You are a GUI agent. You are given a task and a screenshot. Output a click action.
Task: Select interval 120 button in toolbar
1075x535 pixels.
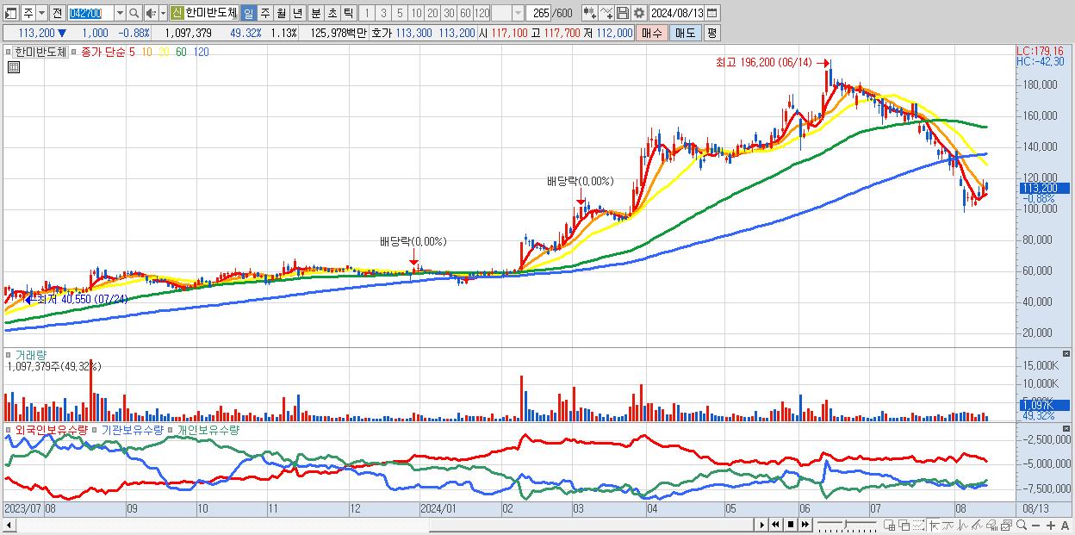[482, 13]
